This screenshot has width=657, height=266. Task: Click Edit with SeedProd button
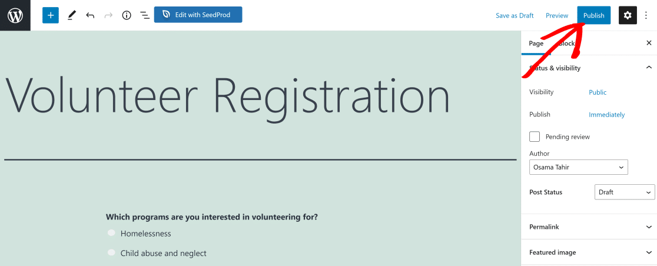(198, 15)
